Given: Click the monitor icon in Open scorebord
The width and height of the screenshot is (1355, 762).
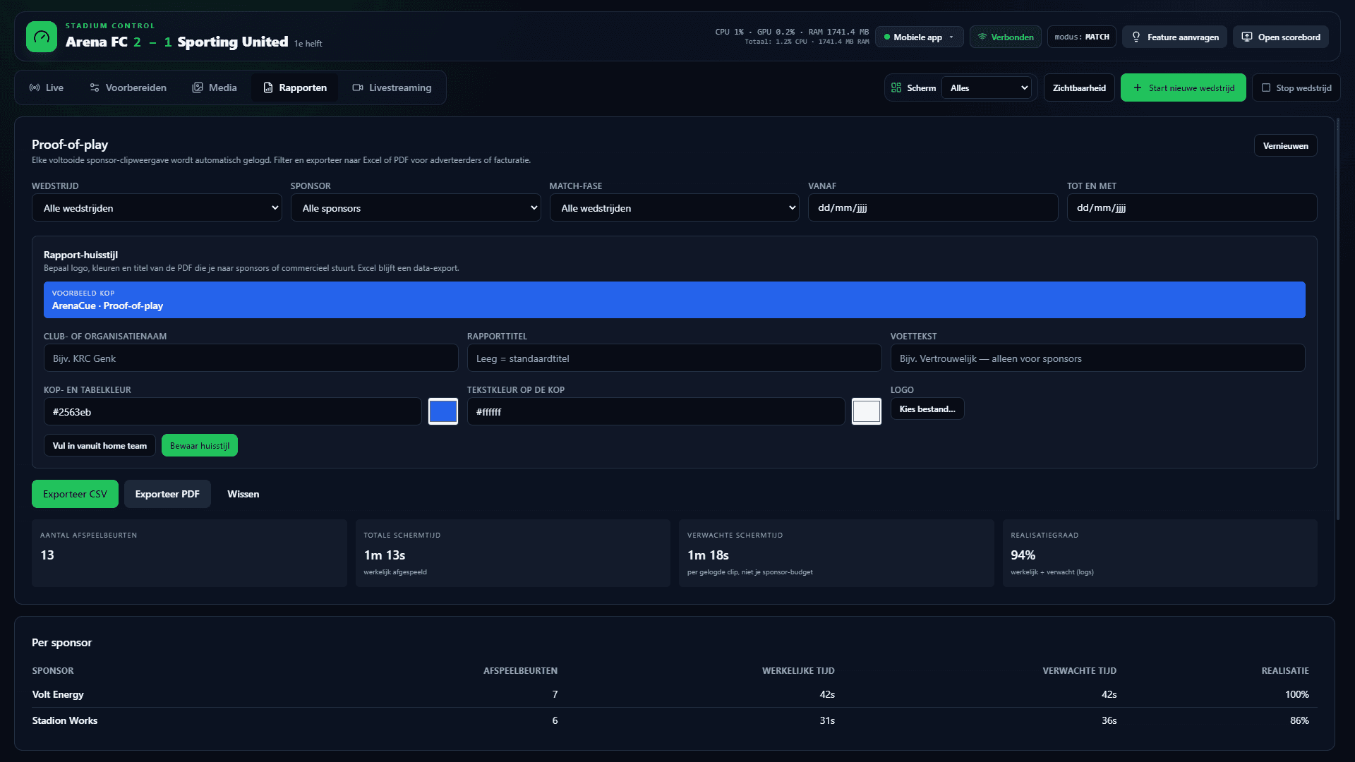Looking at the screenshot, I should pos(1247,37).
